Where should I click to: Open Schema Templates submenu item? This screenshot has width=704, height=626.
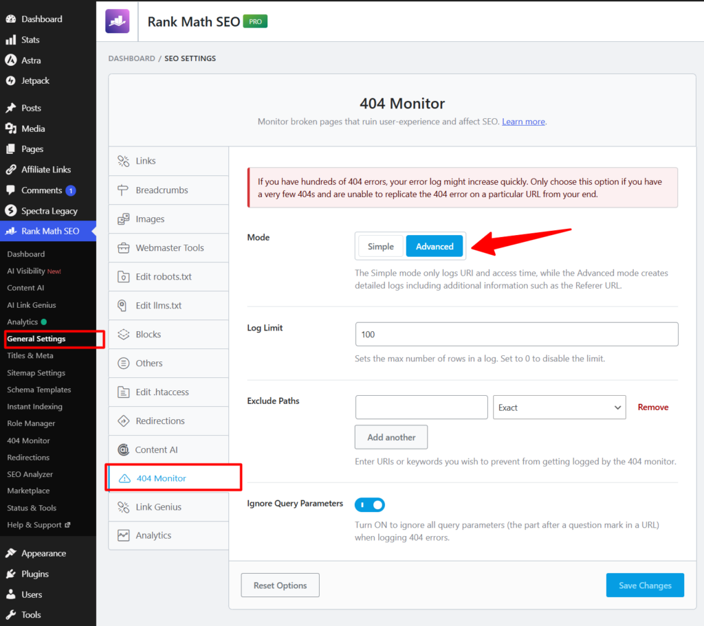(39, 390)
